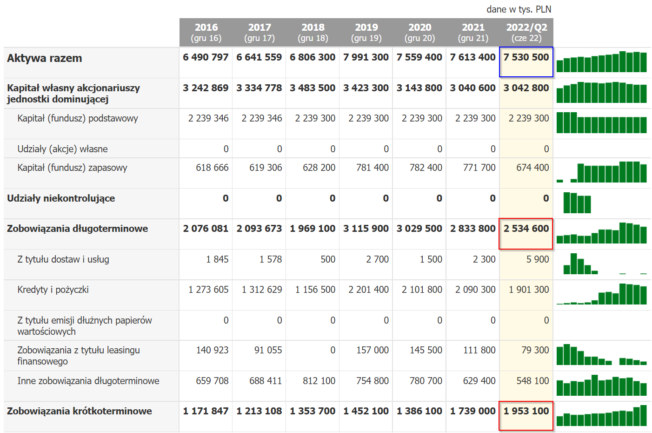
Task: Select the long-term liabilities value 2 534 600
Action: pos(526,229)
